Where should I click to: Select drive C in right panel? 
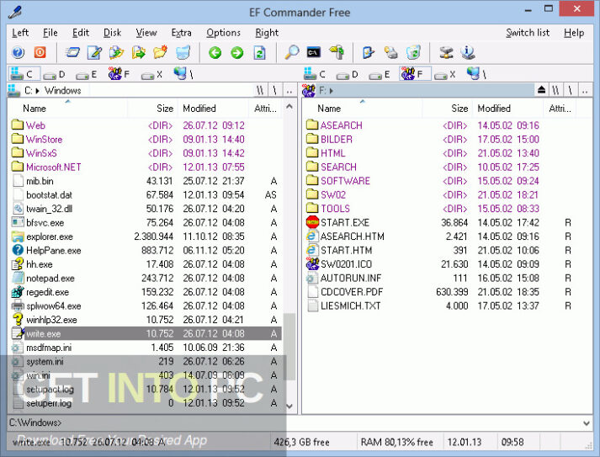click(x=315, y=73)
